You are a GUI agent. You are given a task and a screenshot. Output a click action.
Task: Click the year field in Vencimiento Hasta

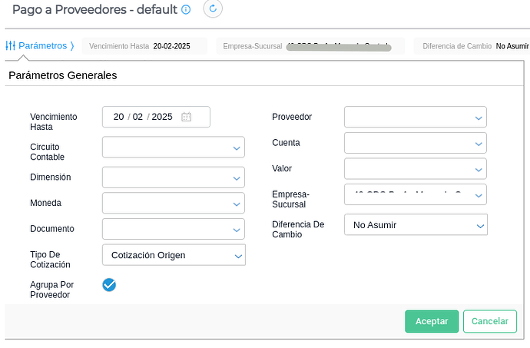tap(162, 117)
